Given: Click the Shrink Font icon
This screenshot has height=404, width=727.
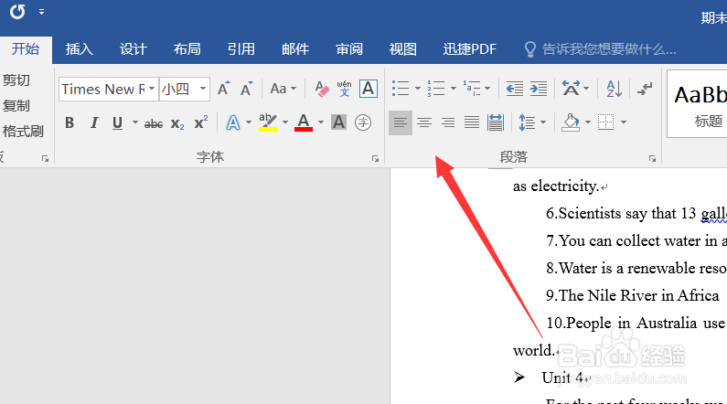Looking at the screenshot, I should click(246, 89).
